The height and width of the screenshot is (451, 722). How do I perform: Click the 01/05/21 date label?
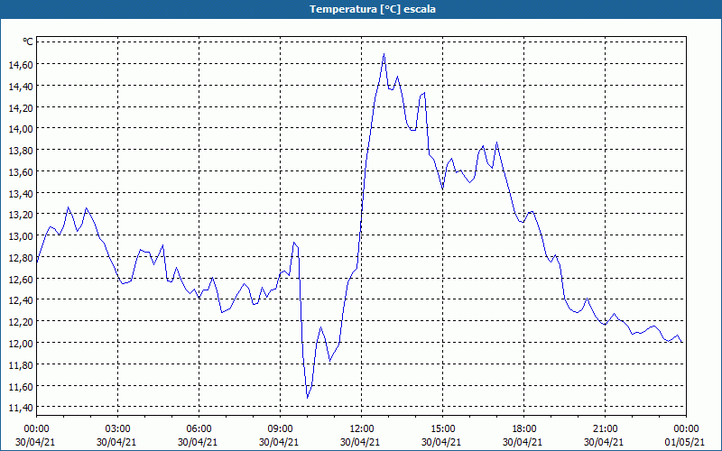coord(685,442)
